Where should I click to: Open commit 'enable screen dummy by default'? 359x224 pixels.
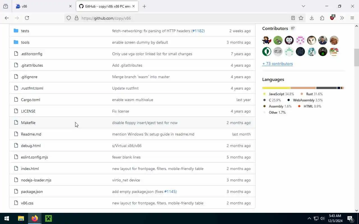140,42
